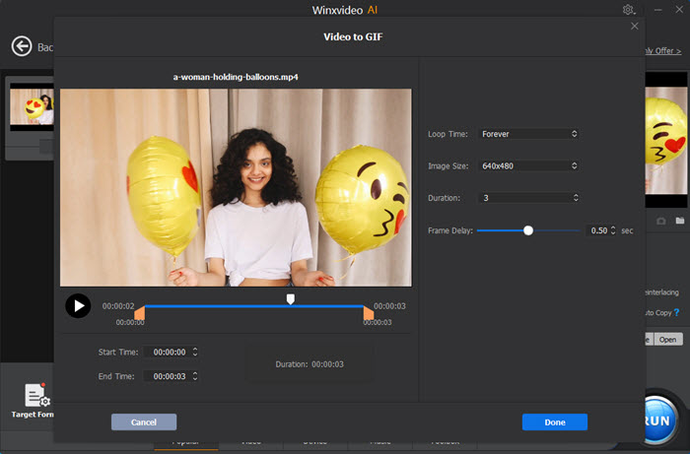Image resolution: width=690 pixels, height=454 pixels.
Task: Click the Duration: 00:00:03 text
Action: (310, 364)
